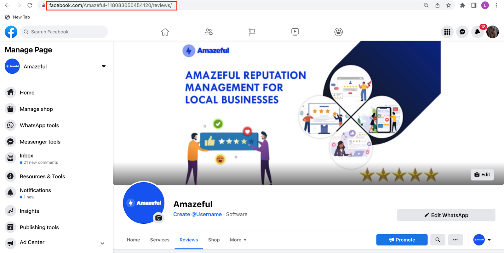Viewport: 504px width, 253px height.
Task: Click the browser forward arrow
Action: click(19, 5)
